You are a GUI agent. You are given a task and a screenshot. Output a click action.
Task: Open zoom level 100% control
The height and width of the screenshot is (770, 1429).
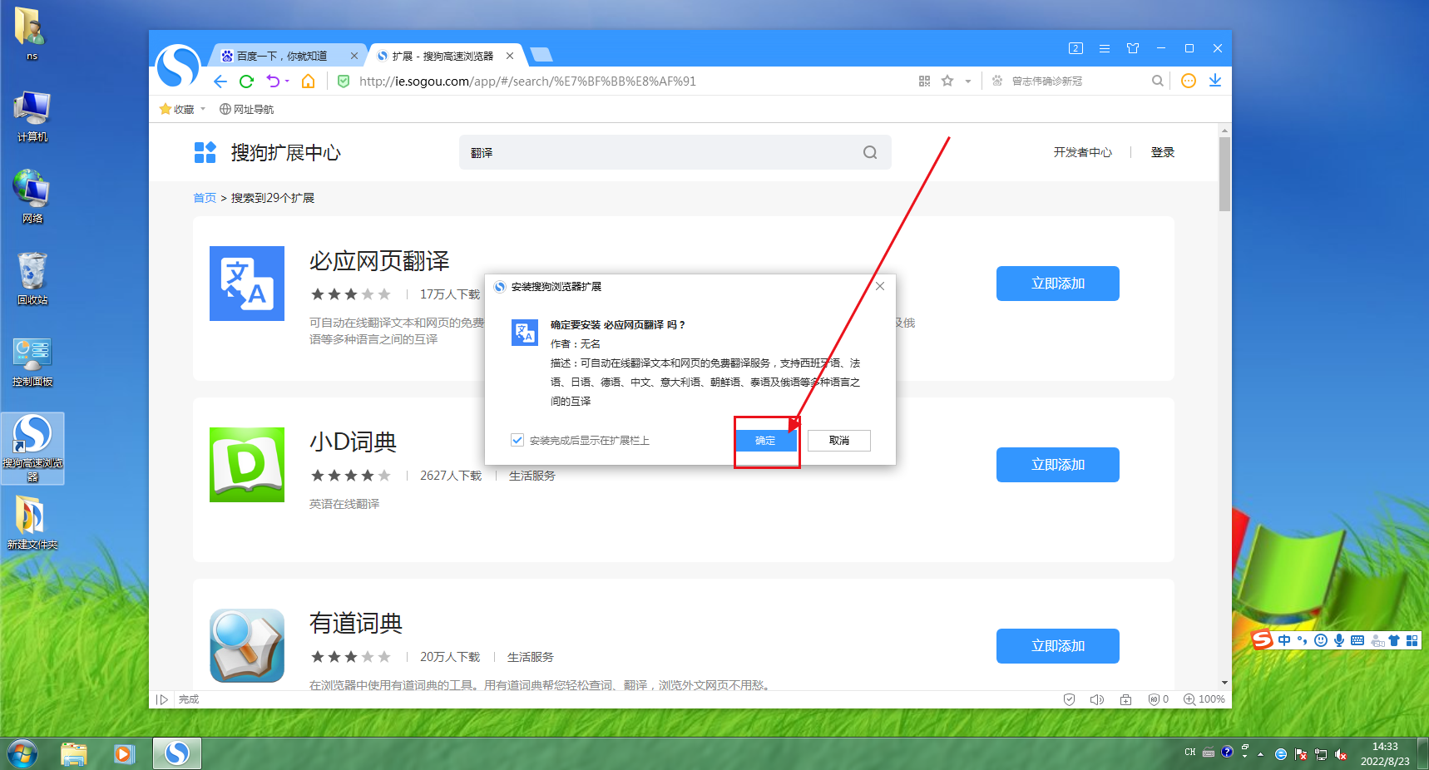1204,699
